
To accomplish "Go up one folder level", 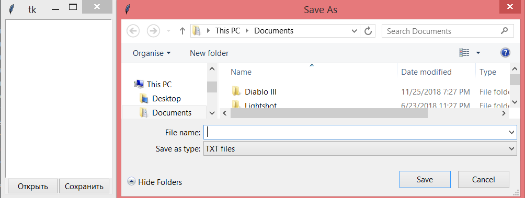I will 182,31.
